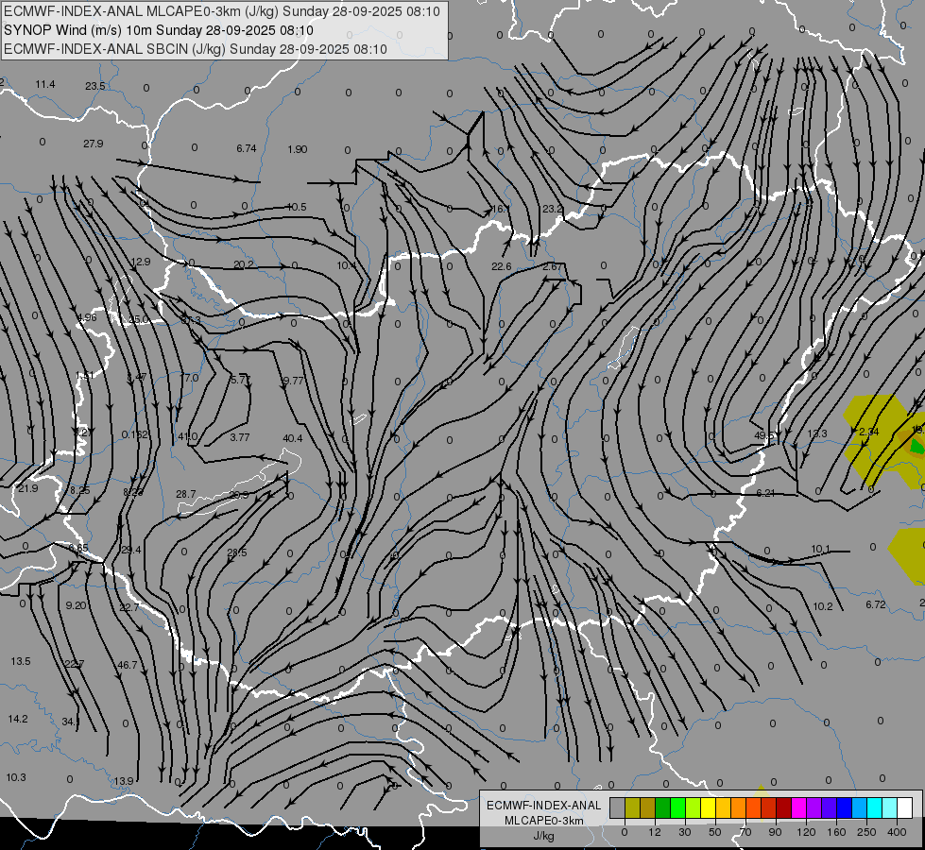The width and height of the screenshot is (925, 850).
Task: Click the map value '13.5'
Action: click(x=21, y=661)
